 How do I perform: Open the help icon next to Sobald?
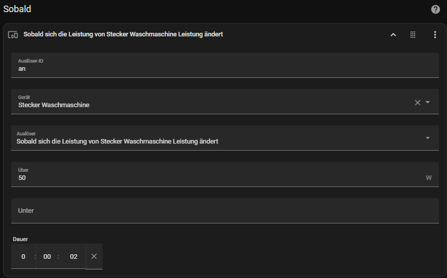pyautogui.click(x=435, y=10)
